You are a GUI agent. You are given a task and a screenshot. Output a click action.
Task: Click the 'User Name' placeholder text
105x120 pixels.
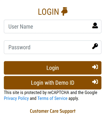[21, 26]
